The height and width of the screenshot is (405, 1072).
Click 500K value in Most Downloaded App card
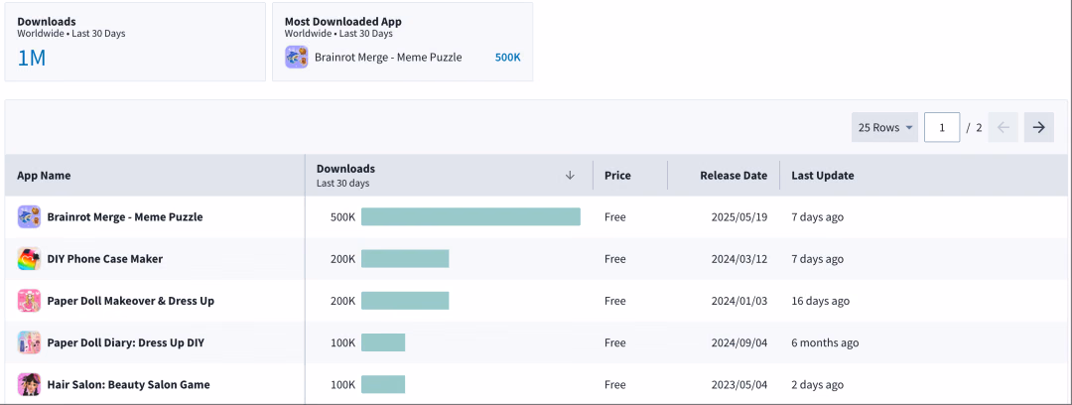coord(507,58)
